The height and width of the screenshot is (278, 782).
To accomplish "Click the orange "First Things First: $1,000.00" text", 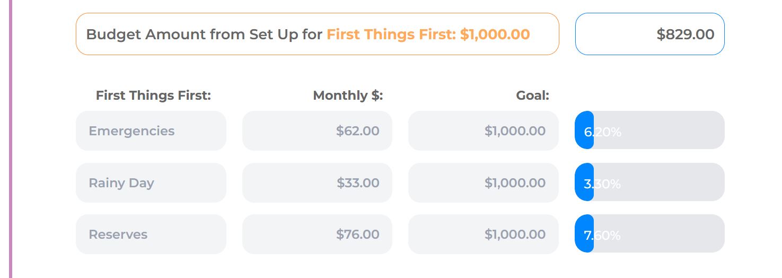I will coord(428,34).
